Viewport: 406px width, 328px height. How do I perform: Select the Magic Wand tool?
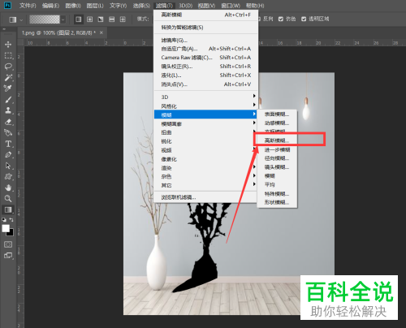coord(8,78)
